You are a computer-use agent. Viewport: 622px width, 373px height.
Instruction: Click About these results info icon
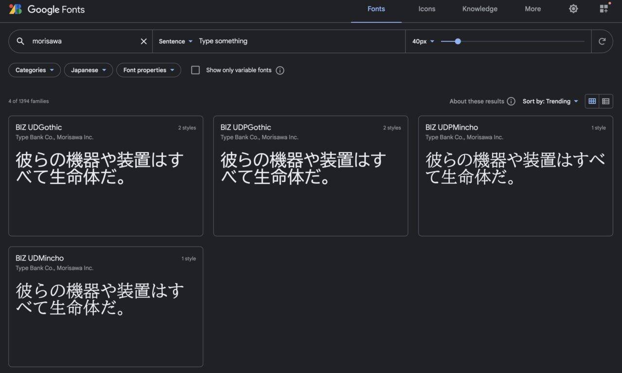(511, 101)
